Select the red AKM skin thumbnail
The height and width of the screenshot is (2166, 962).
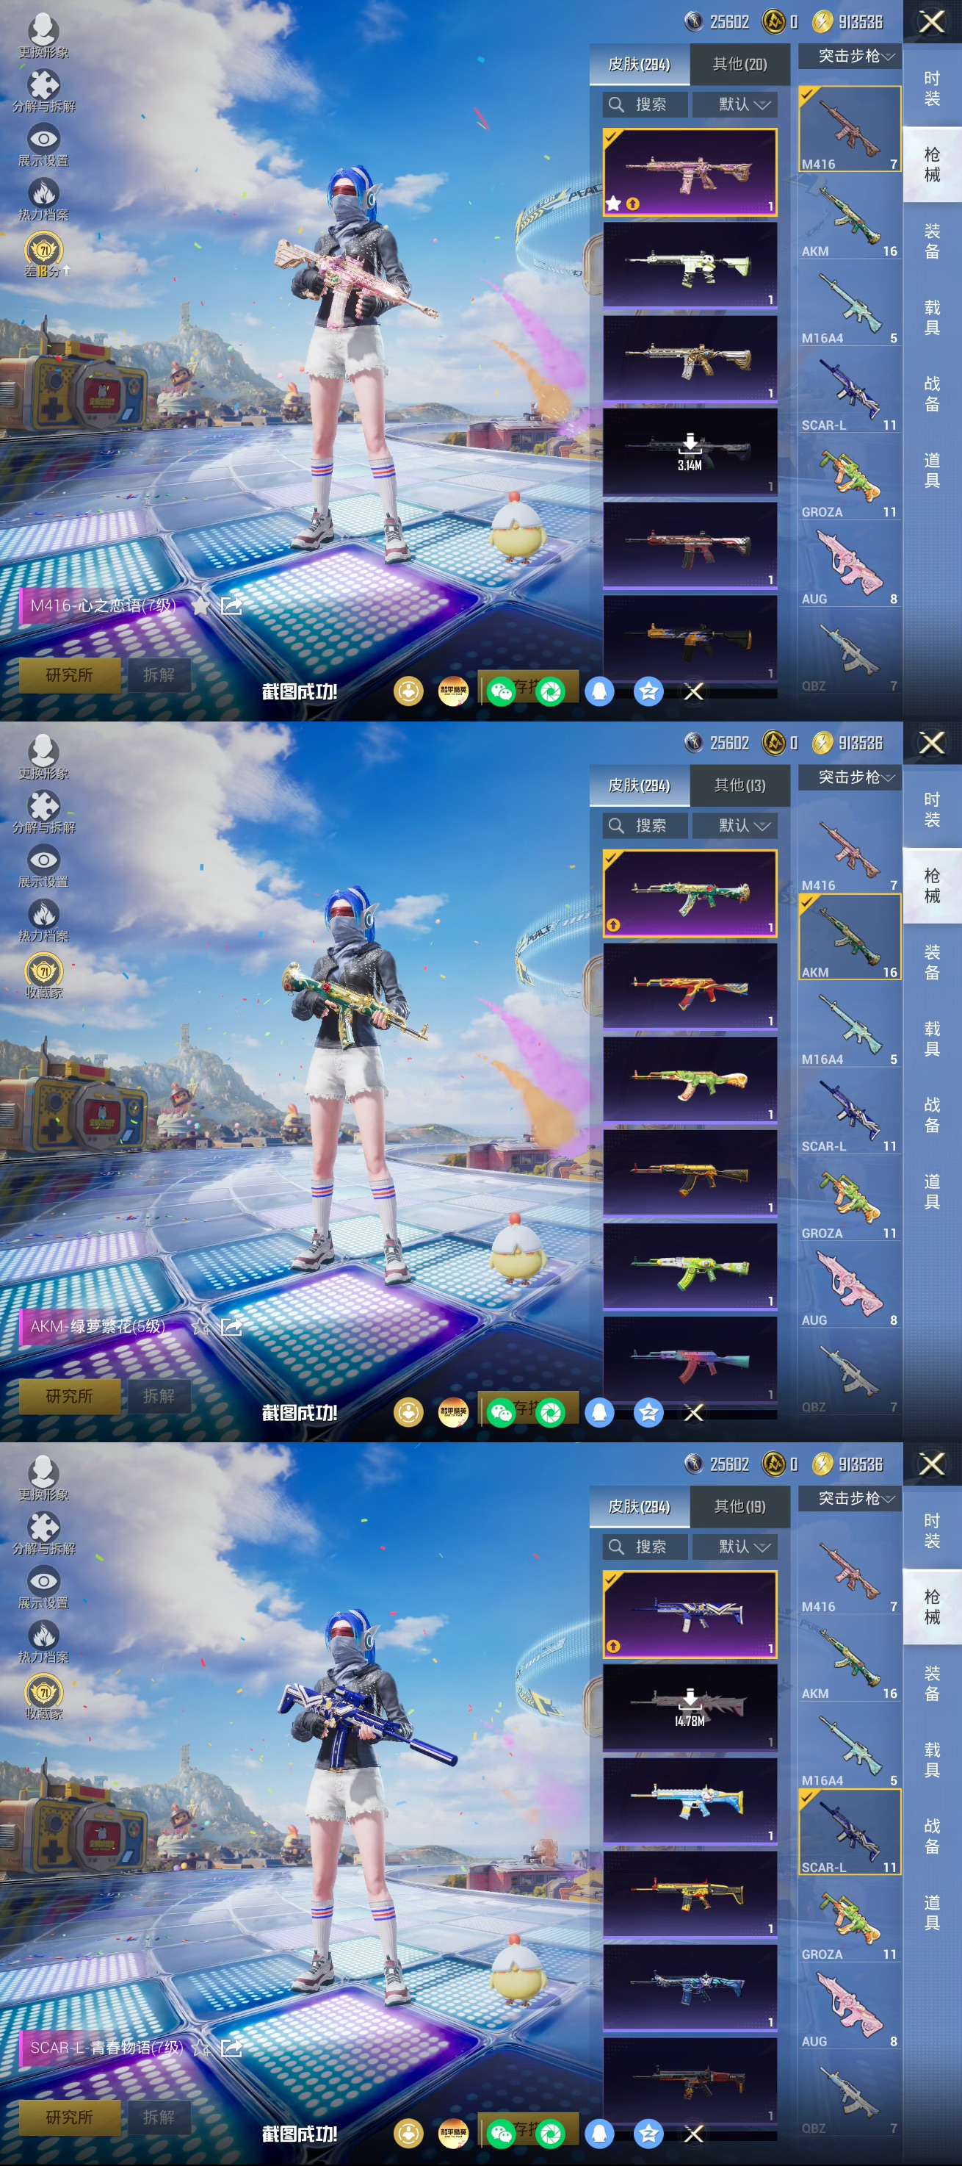pyautogui.click(x=689, y=989)
